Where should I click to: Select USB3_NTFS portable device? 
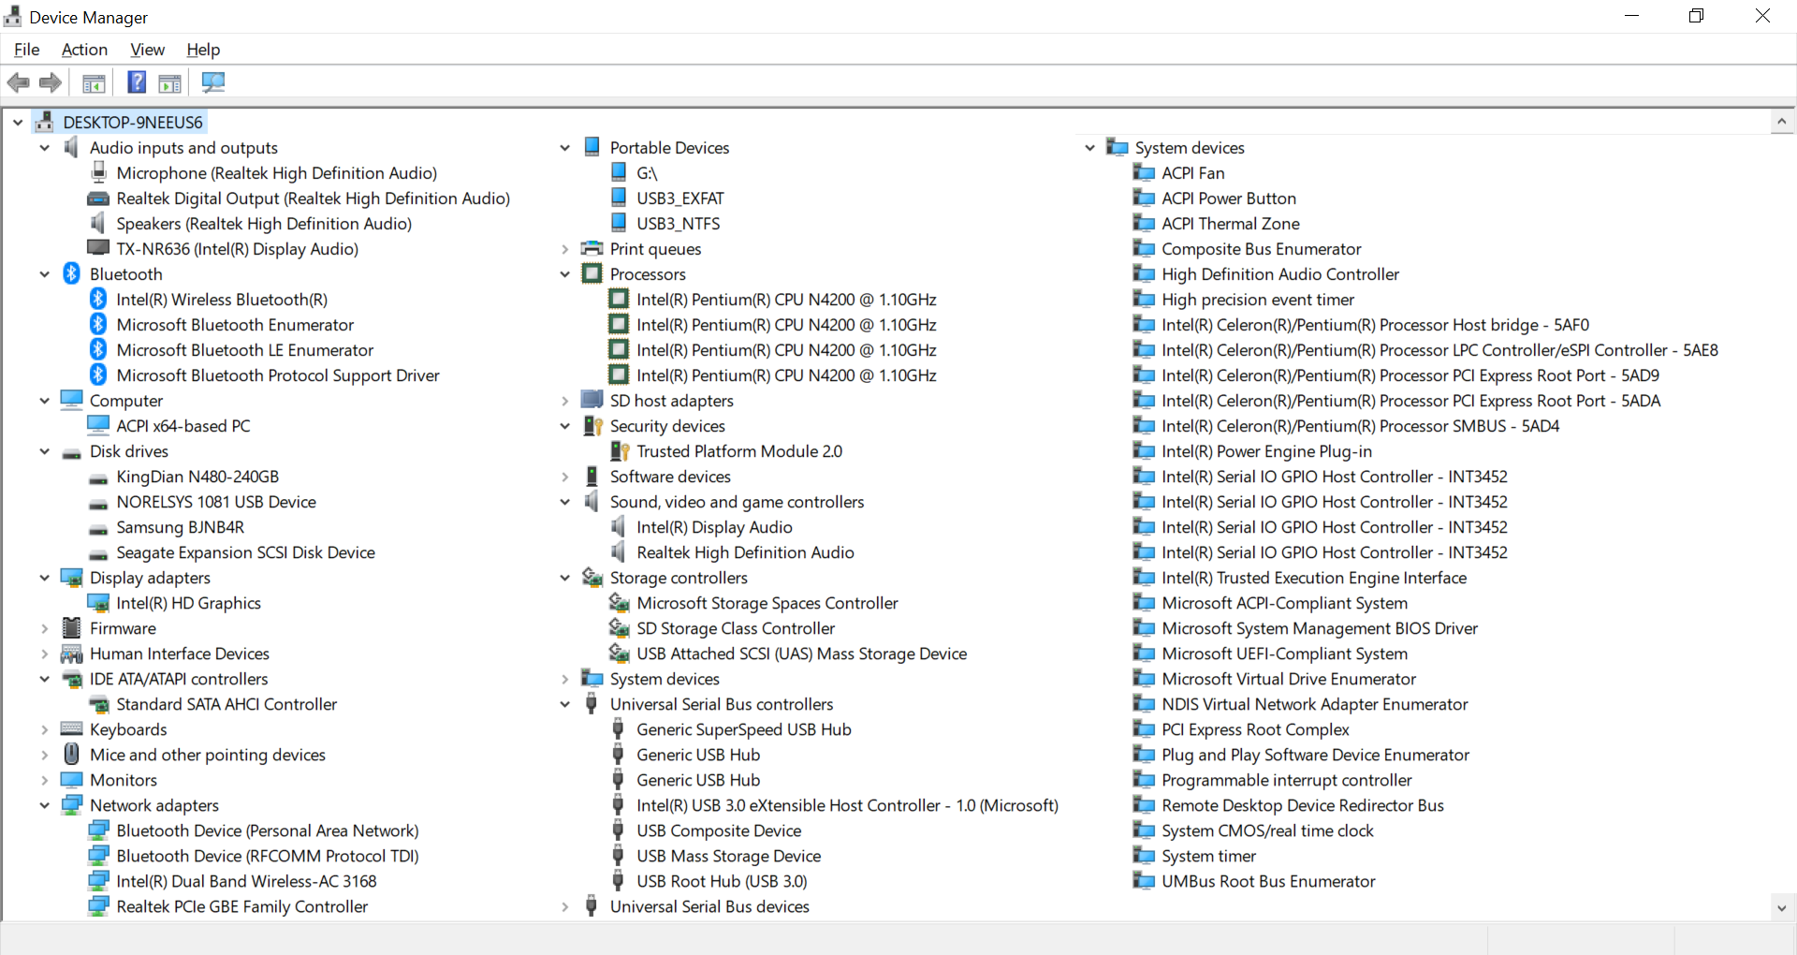[678, 224]
